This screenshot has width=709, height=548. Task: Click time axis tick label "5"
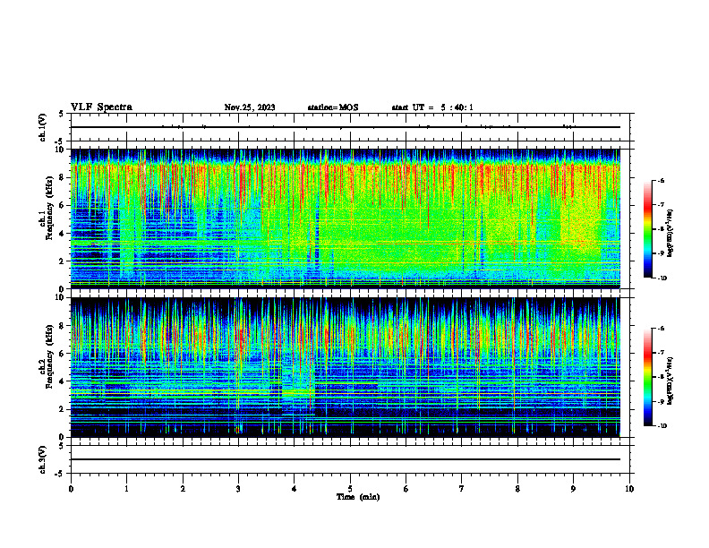350,489
